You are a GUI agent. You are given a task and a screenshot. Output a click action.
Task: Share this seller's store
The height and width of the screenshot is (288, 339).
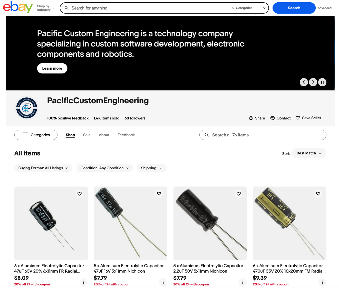[x=257, y=118]
